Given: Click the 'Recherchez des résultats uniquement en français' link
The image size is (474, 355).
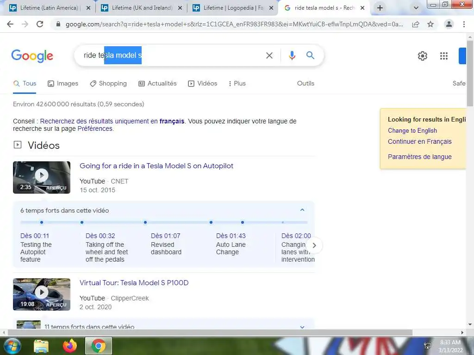Looking at the screenshot, I should pyautogui.click(x=112, y=121).
